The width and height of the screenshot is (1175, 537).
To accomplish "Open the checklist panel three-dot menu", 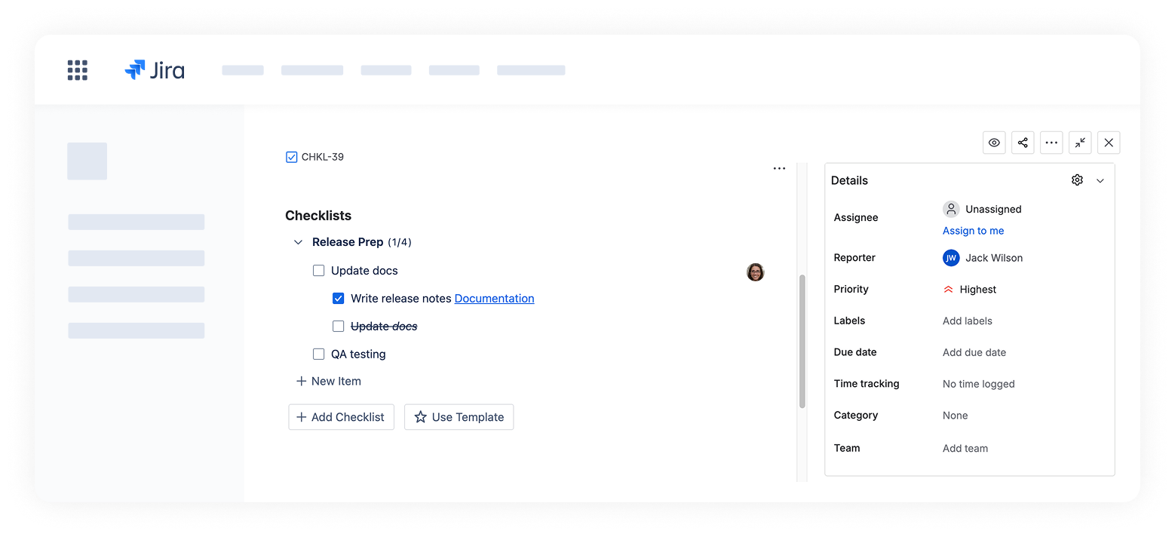I will pyautogui.click(x=779, y=169).
